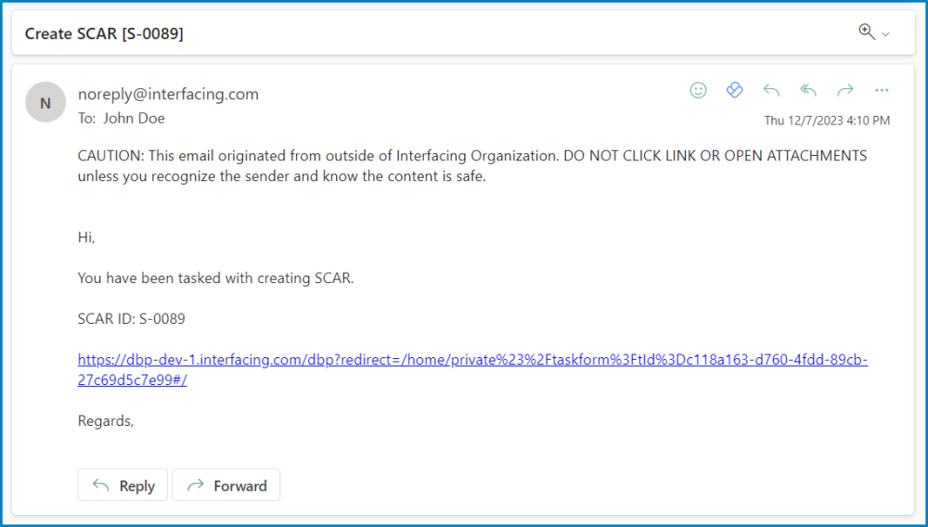
Task: Open the dbp-dev-1.interfacing.com task link
Action: click(x=472, y=361)
